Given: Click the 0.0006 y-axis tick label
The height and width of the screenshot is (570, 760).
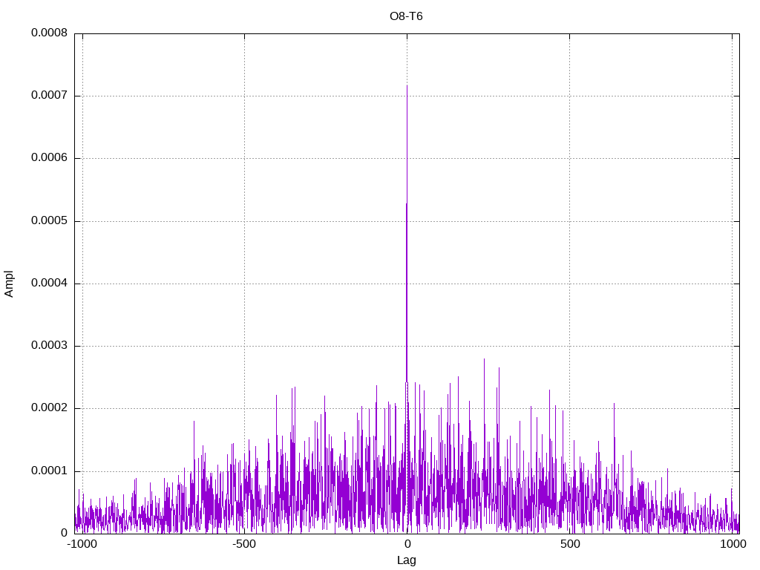Looking at the screenshot, I should [50, 158].
